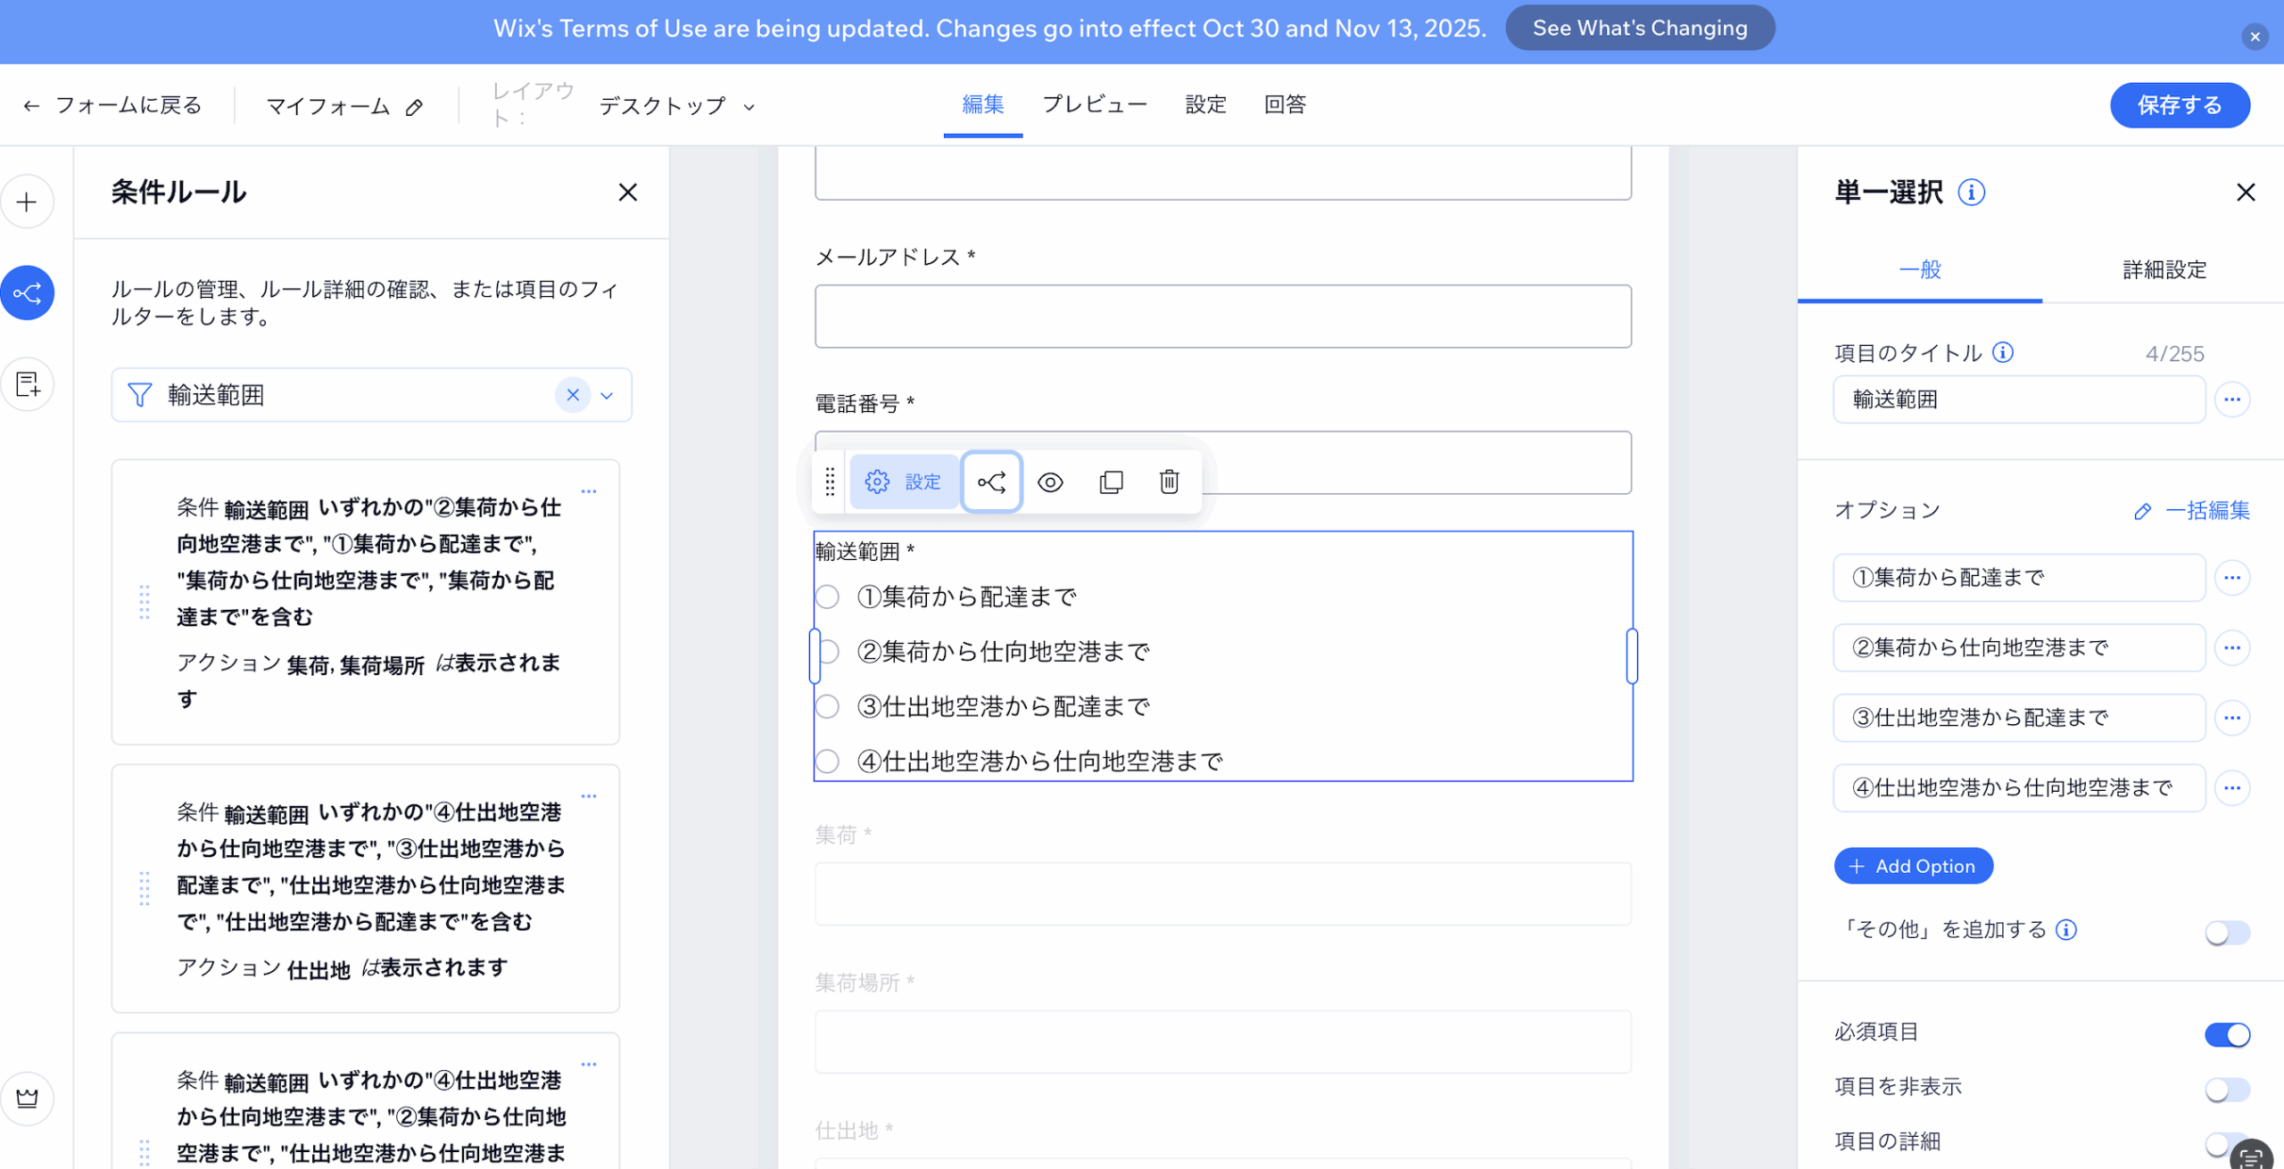Click the 保存する button
Screen dimensions: 2284x1169
pos(2179,105)
